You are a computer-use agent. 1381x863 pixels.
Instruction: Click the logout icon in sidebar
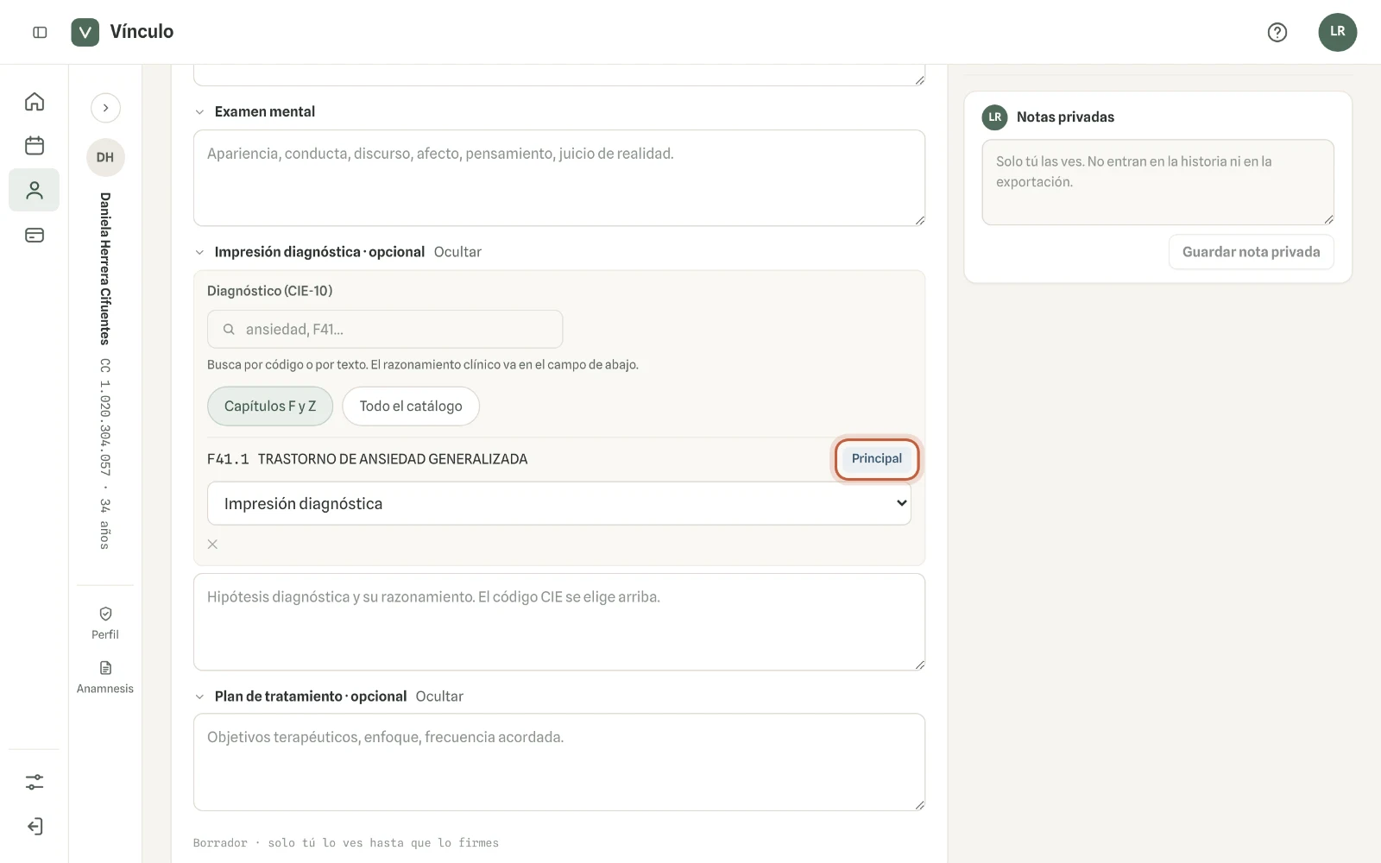point(35,827)
